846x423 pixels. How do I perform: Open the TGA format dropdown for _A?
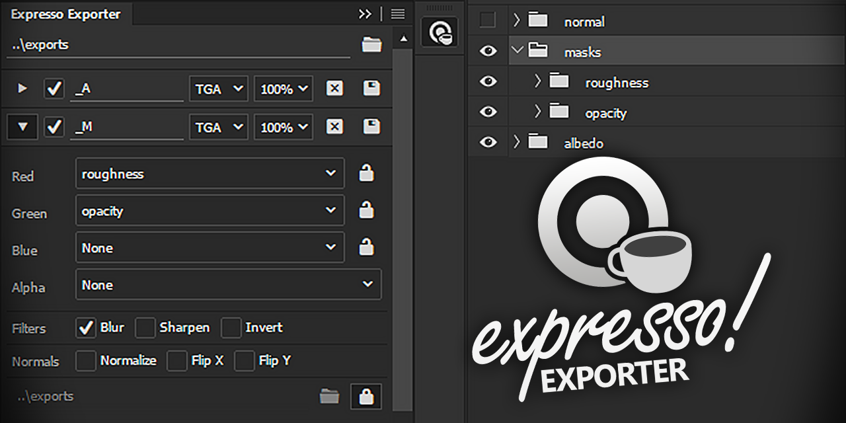pyautogui.click(x=218, y=89)
